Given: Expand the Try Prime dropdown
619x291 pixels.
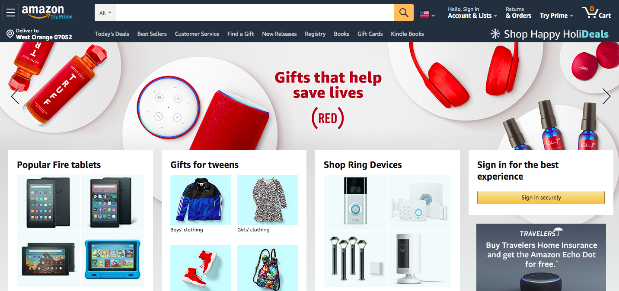Looking at the screenshot, I should point(556,16).
